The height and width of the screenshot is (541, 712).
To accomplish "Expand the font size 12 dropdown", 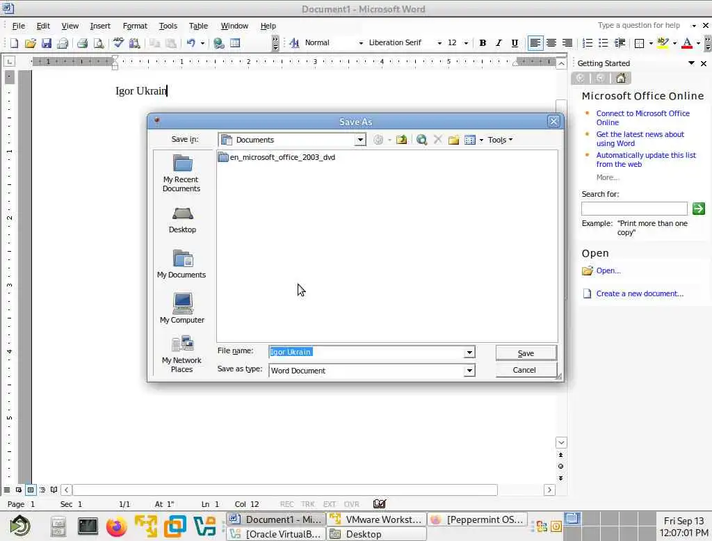I will 466,43.
